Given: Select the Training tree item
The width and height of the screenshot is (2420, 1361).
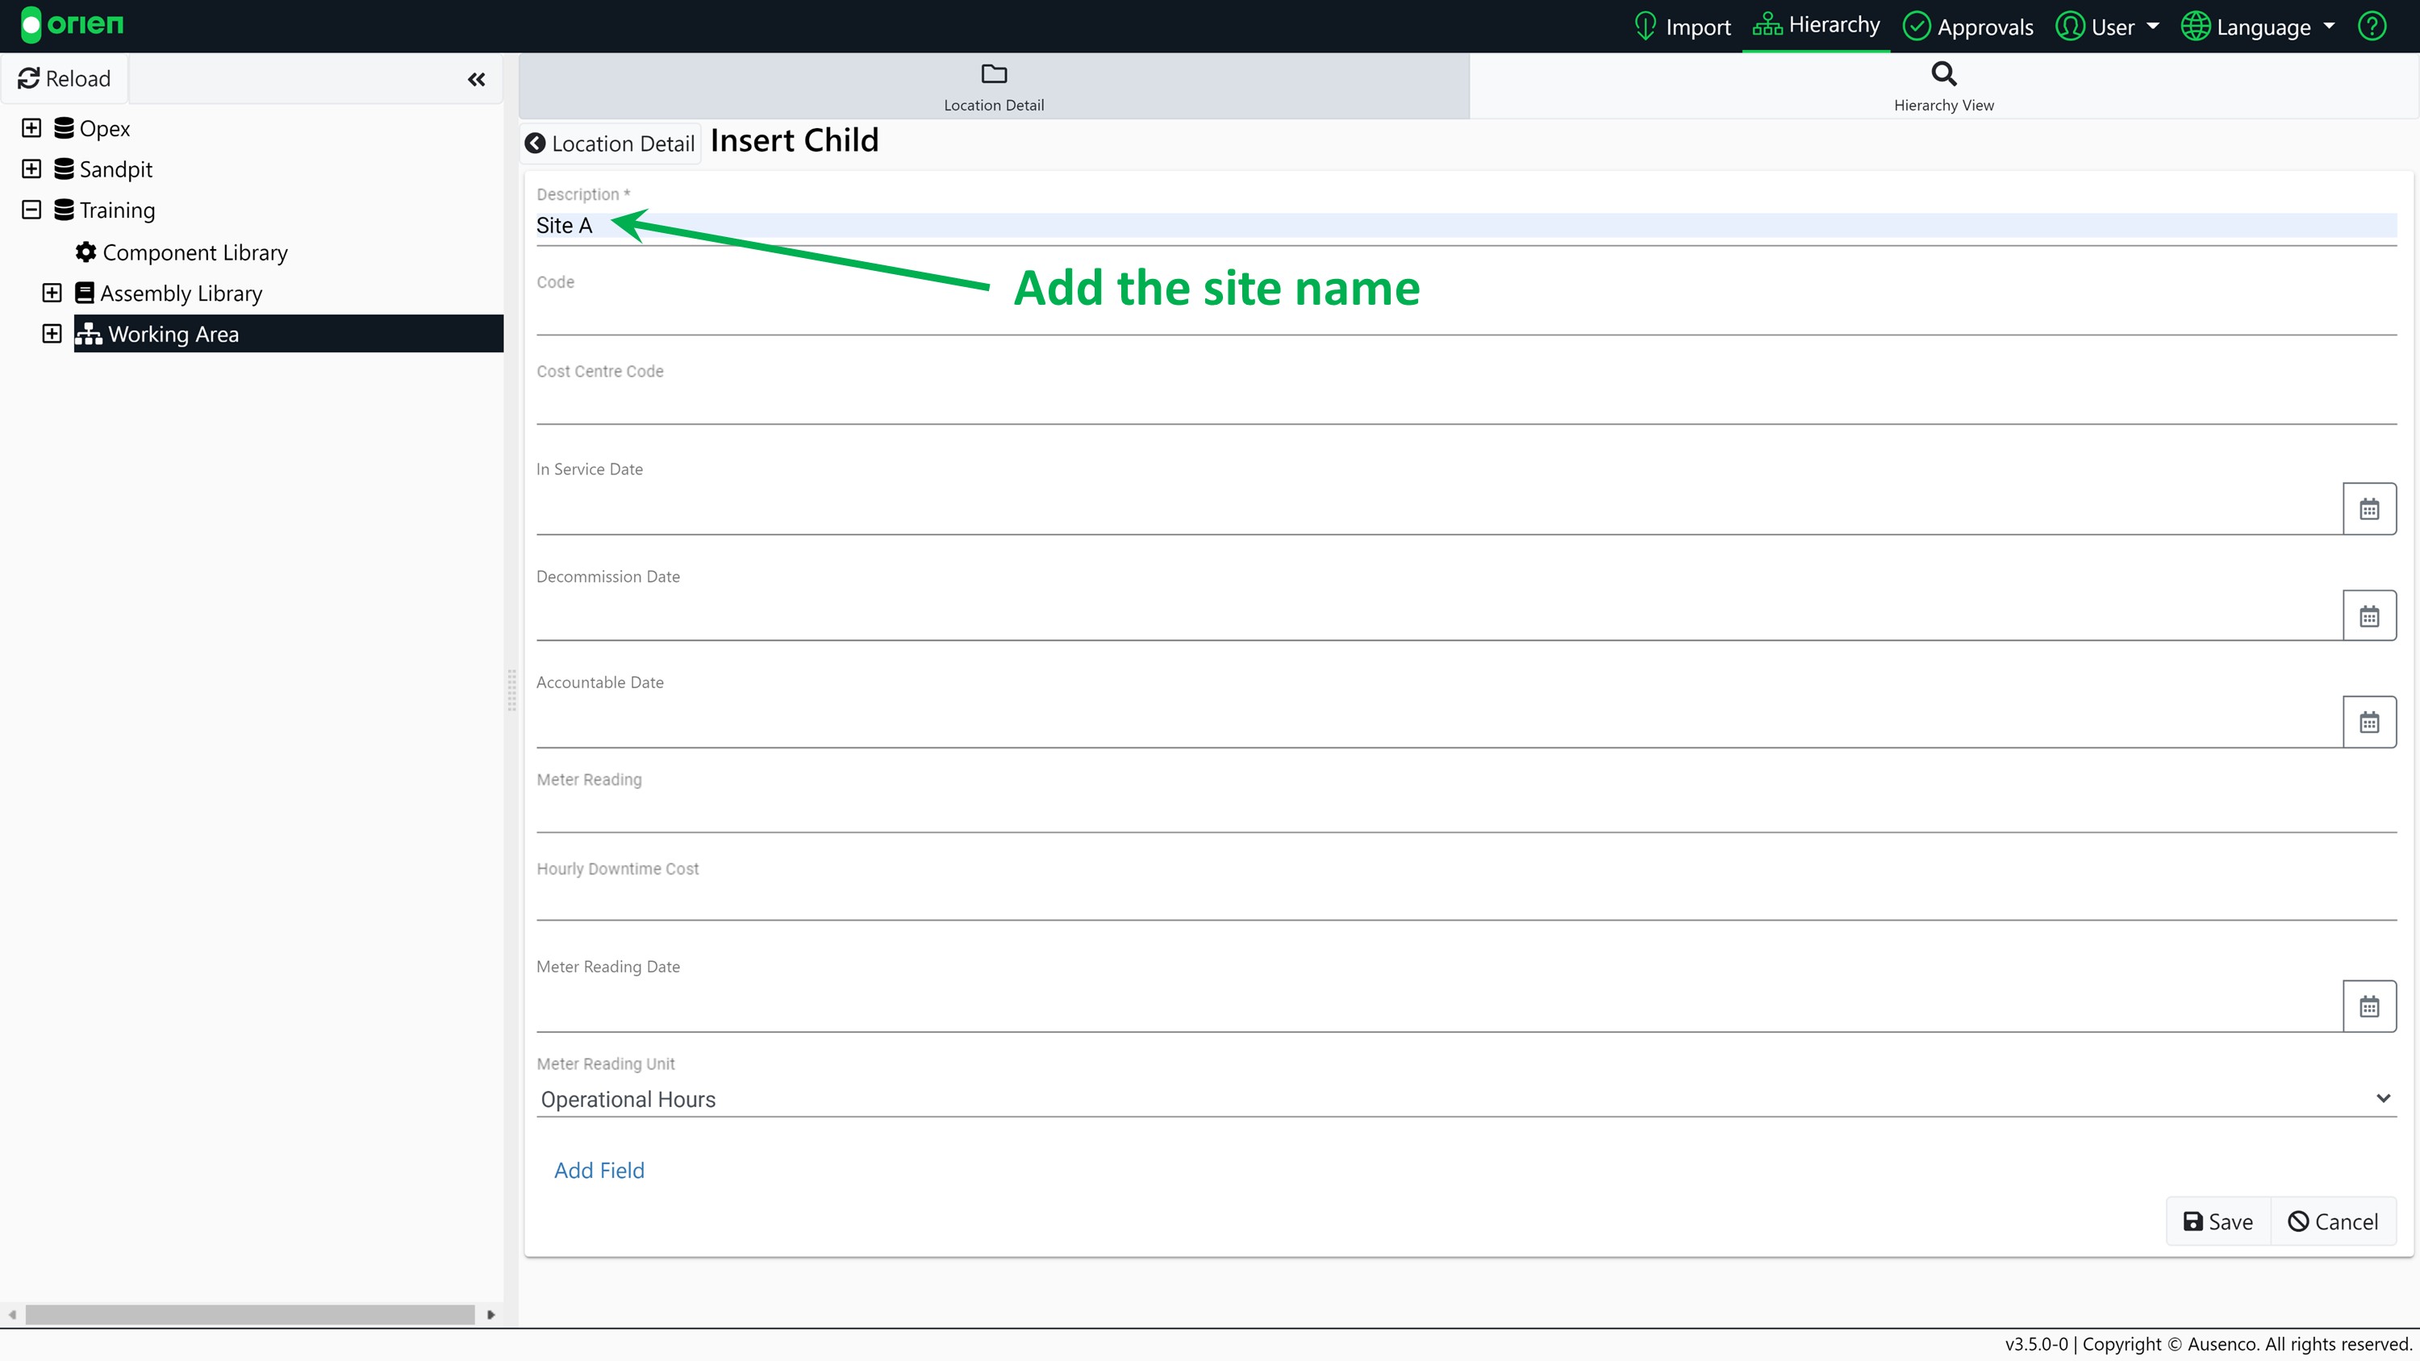Looking at the screenshot, I should pos(118,210).
